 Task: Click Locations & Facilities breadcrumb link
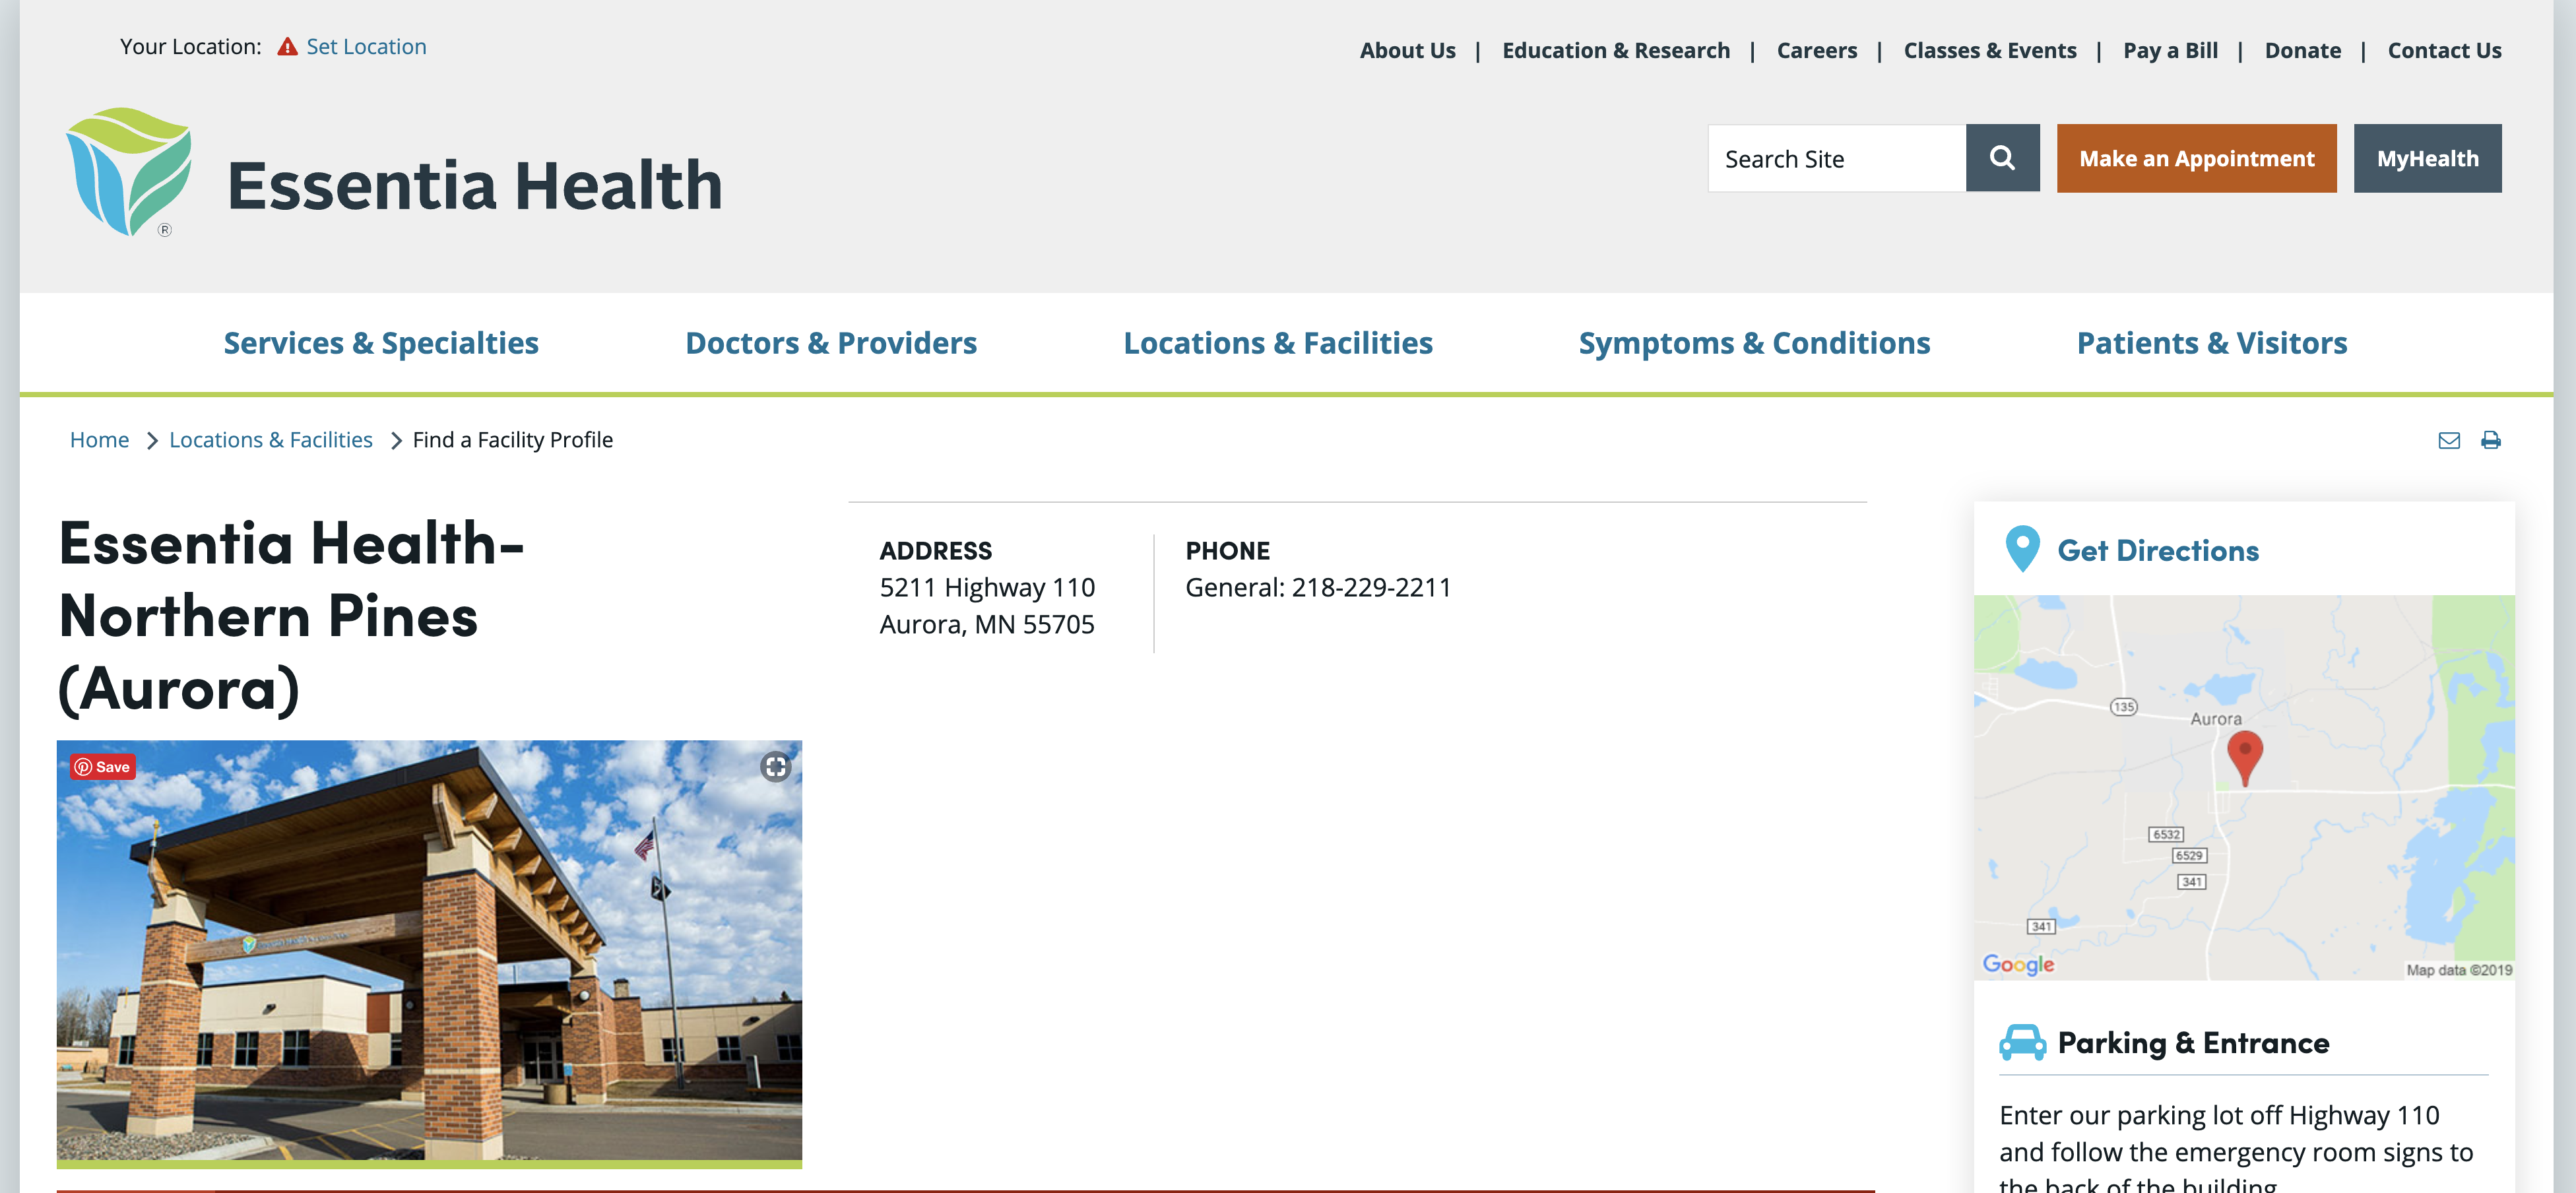click(271, 440)
